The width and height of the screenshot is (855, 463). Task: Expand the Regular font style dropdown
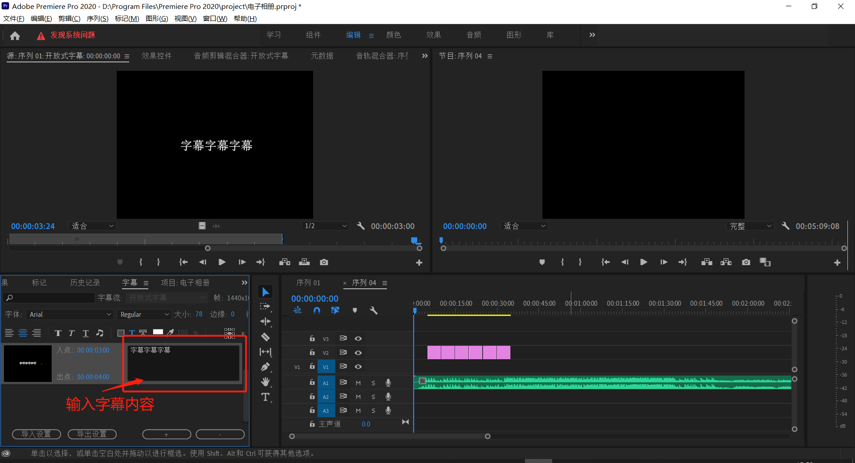pos(144,315)
